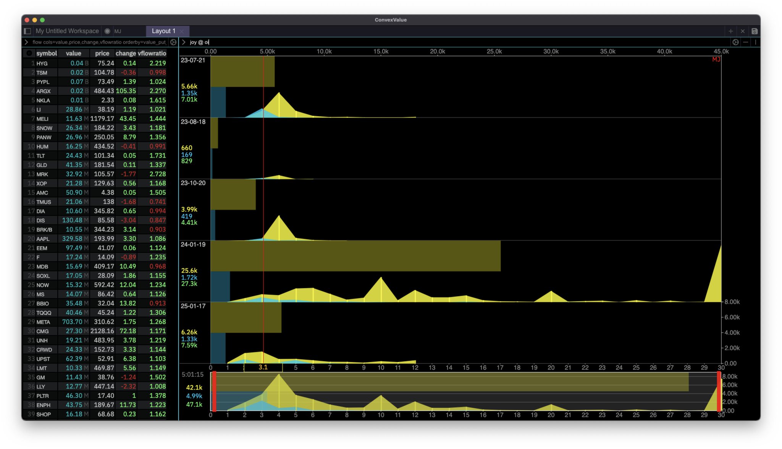This screenshot has width=782, height=449.
Task: Toggle the pause button in table header
Action: coord(29,53)
